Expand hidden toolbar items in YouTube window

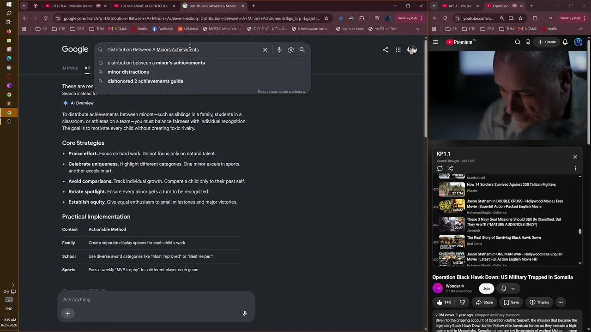(550, 18)
